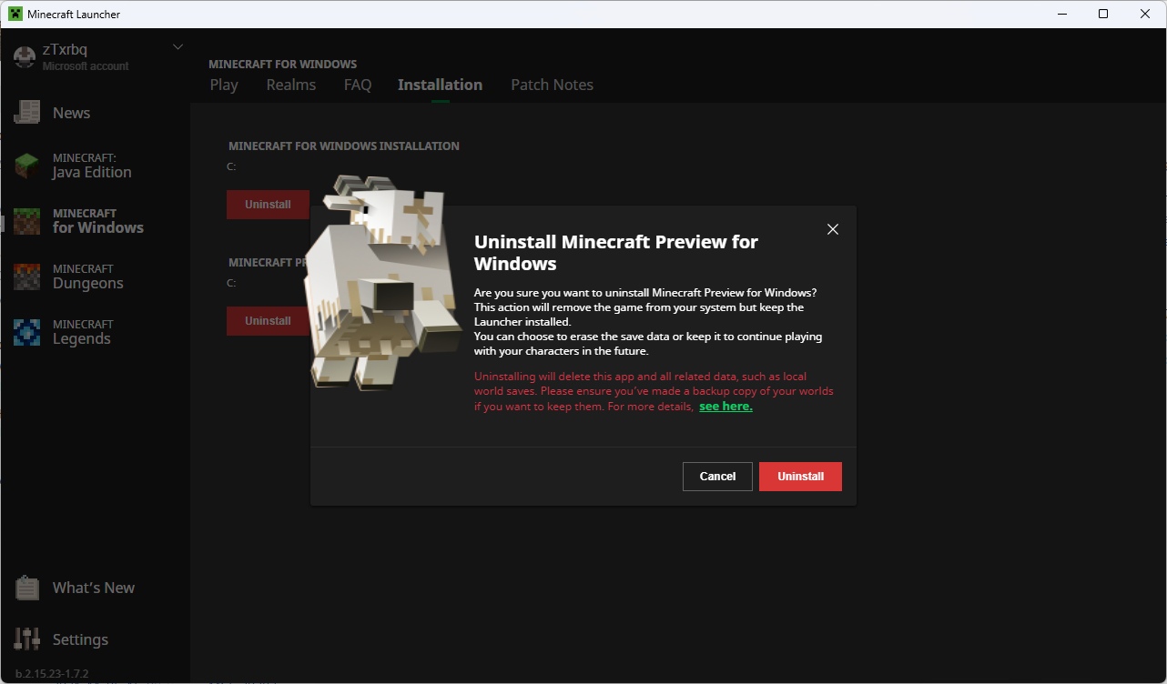Click the 'Minecraft for Windows Installation' heading
The width and height of the screenshot is (1167, 684).
tap(344, 146)
